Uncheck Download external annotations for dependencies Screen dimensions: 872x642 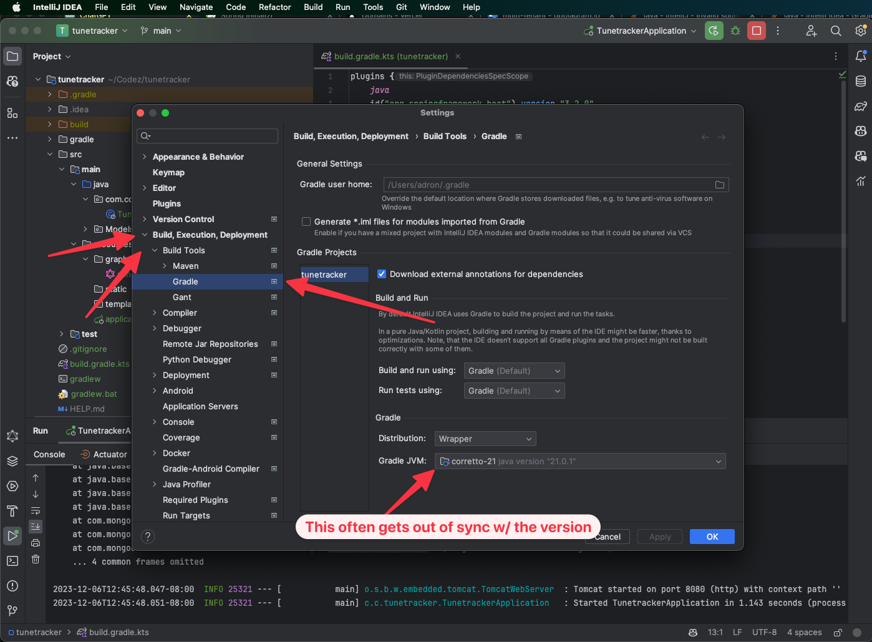382,274
